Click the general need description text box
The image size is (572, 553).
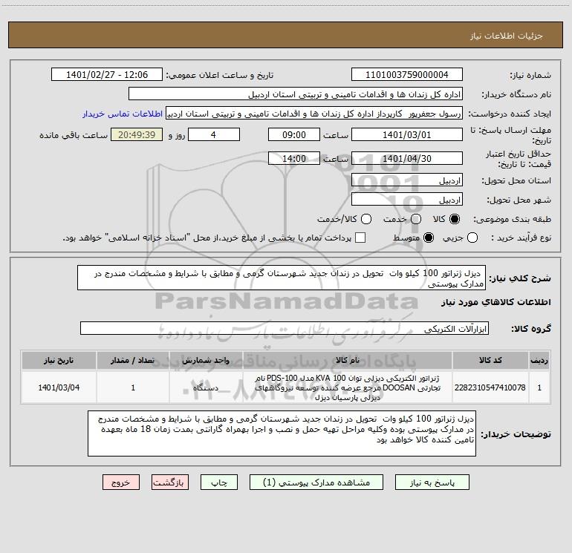click(282, 278)
